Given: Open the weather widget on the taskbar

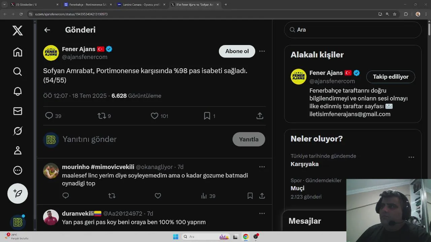Looking at the screenshot, I should (x=16, y=236).
